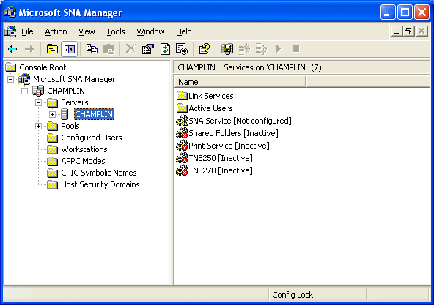Screen dimensions: 434x308
Task: Open the File menu
Action: coord(27,31)
